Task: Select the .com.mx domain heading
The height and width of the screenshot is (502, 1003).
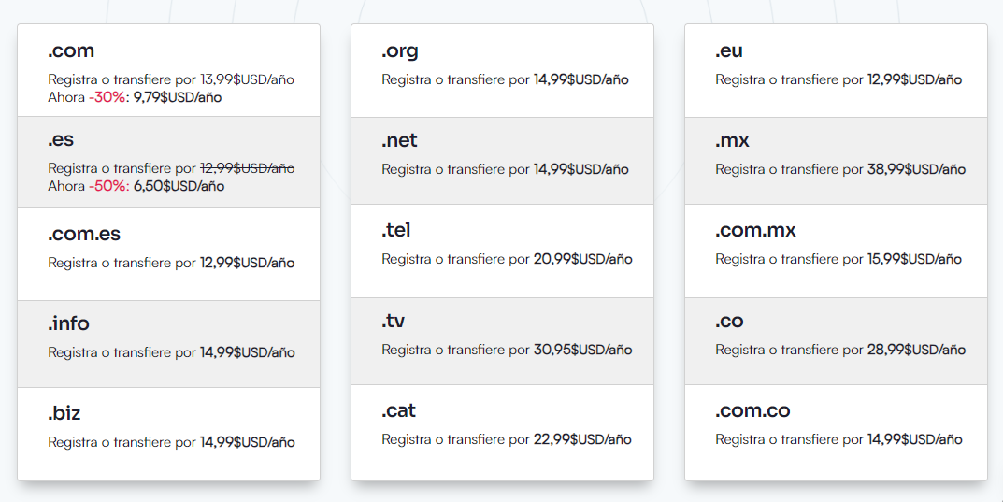Action: [x=755, y=230]
